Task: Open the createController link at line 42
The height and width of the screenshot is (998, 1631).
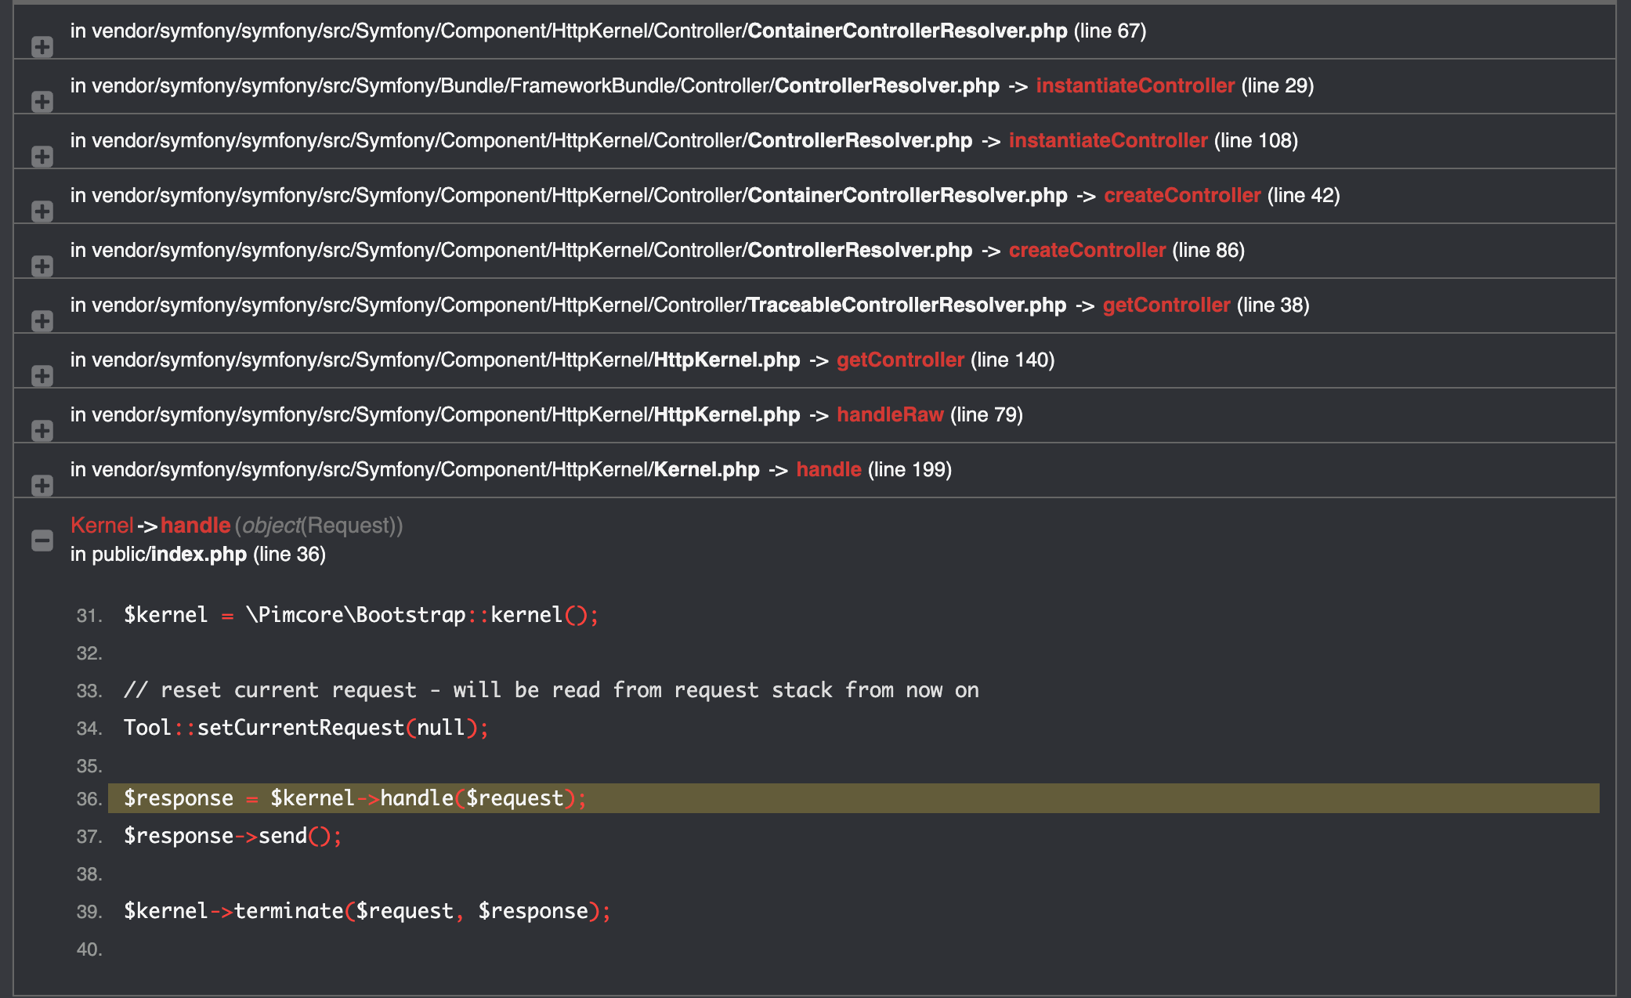Action: tap(1181, 196)
